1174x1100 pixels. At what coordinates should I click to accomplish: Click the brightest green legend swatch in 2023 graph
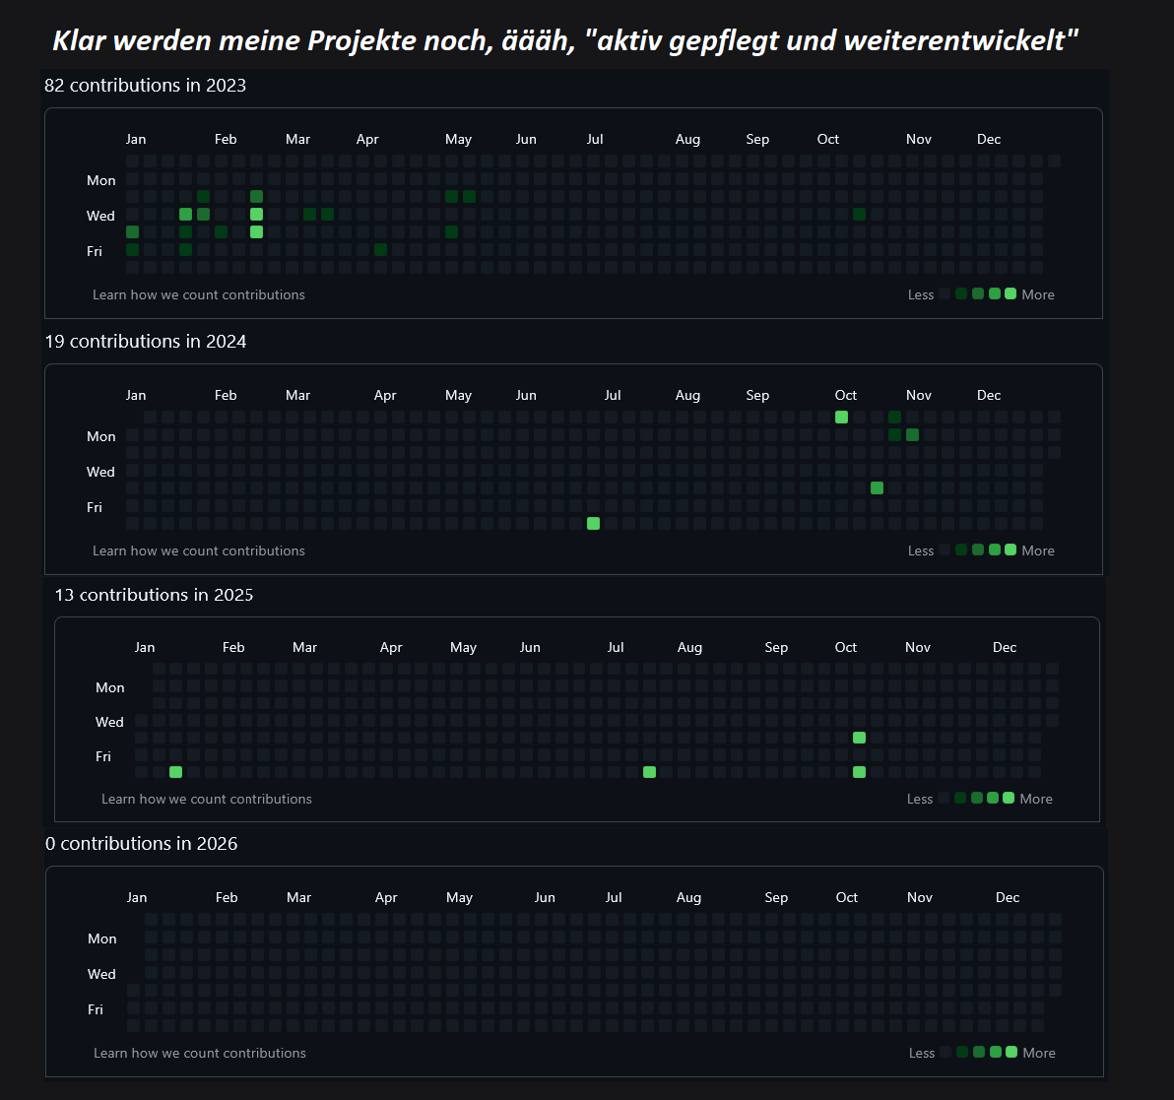click(x=1011, y=293)
